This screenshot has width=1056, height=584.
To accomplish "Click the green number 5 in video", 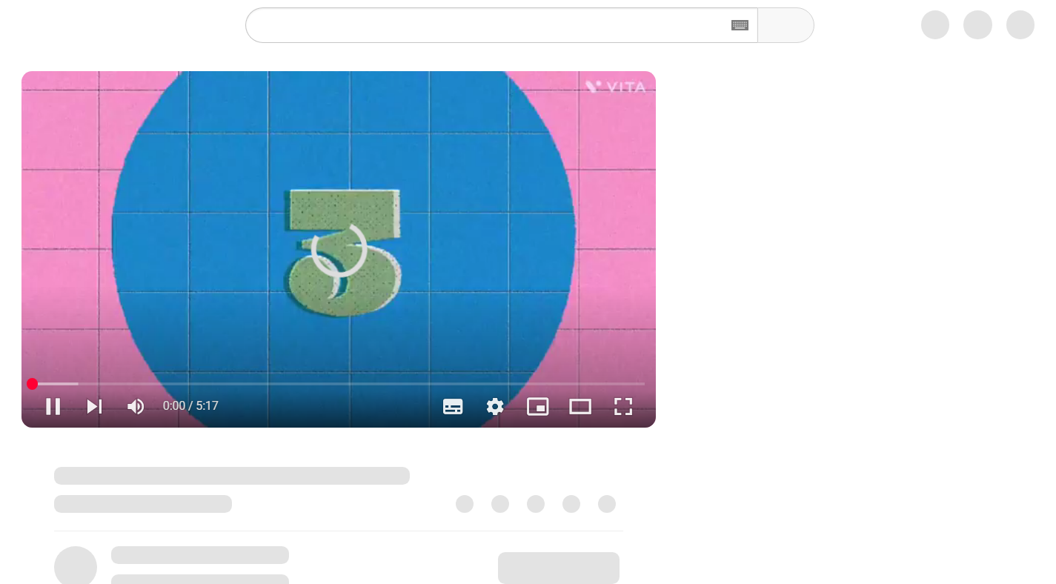I will coord(342,252).
